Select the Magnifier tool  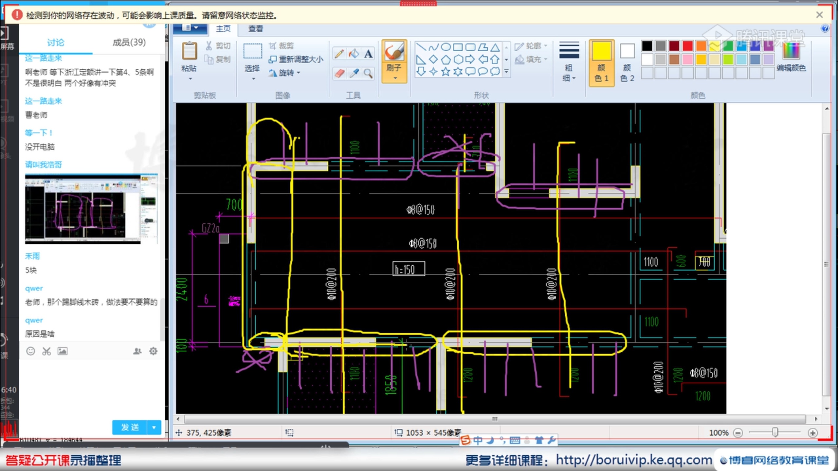368,73
